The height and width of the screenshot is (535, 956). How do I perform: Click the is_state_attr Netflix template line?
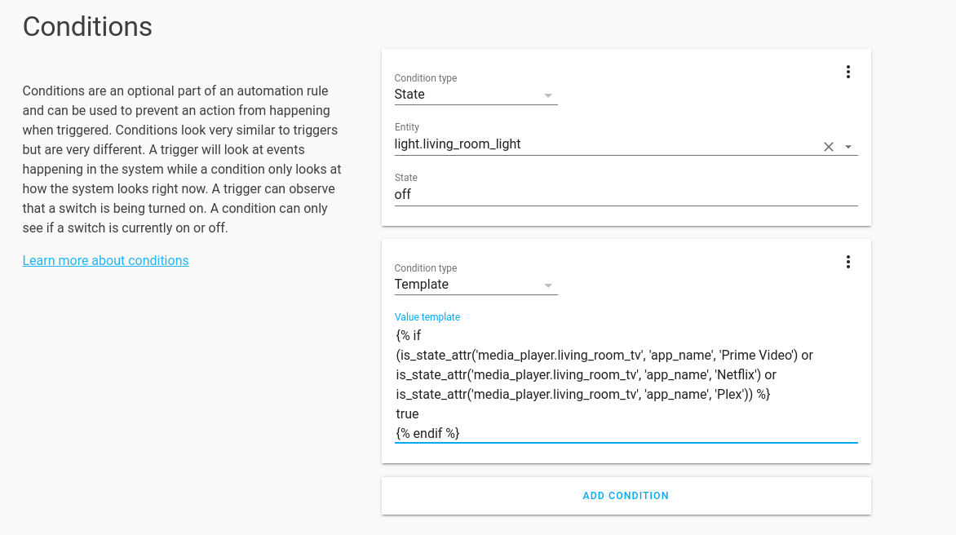tap(584, 374)
